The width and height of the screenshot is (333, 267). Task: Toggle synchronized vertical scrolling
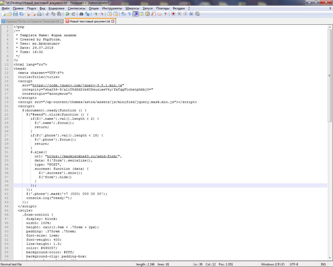pos(110,14)
